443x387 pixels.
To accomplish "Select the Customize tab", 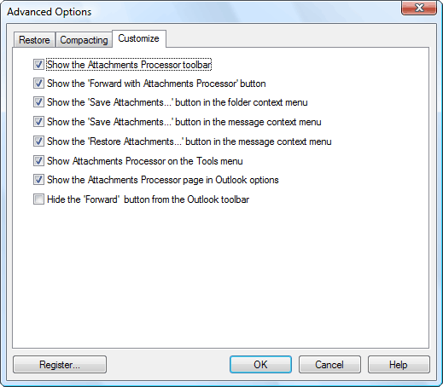I will click(x=139, y=38).
